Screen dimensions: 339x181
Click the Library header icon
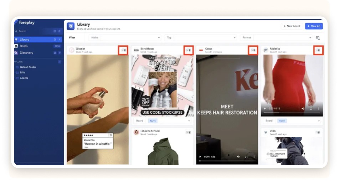(x=71, y=26)
